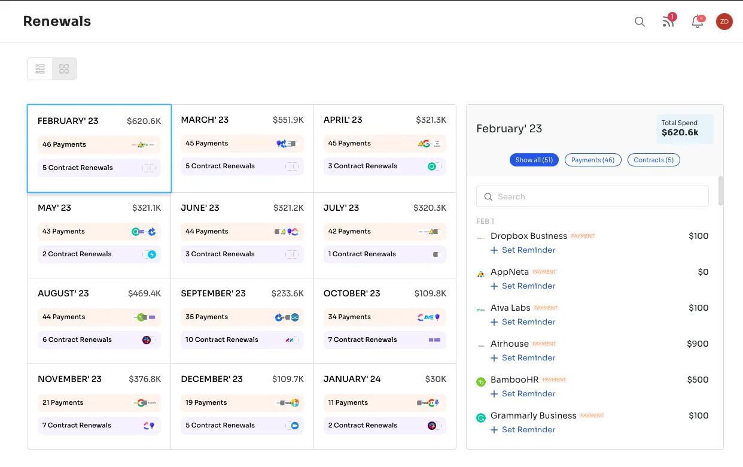Screen dimensions: 743x467
Task: Switch to list view layout
Action: click(40, 69)
